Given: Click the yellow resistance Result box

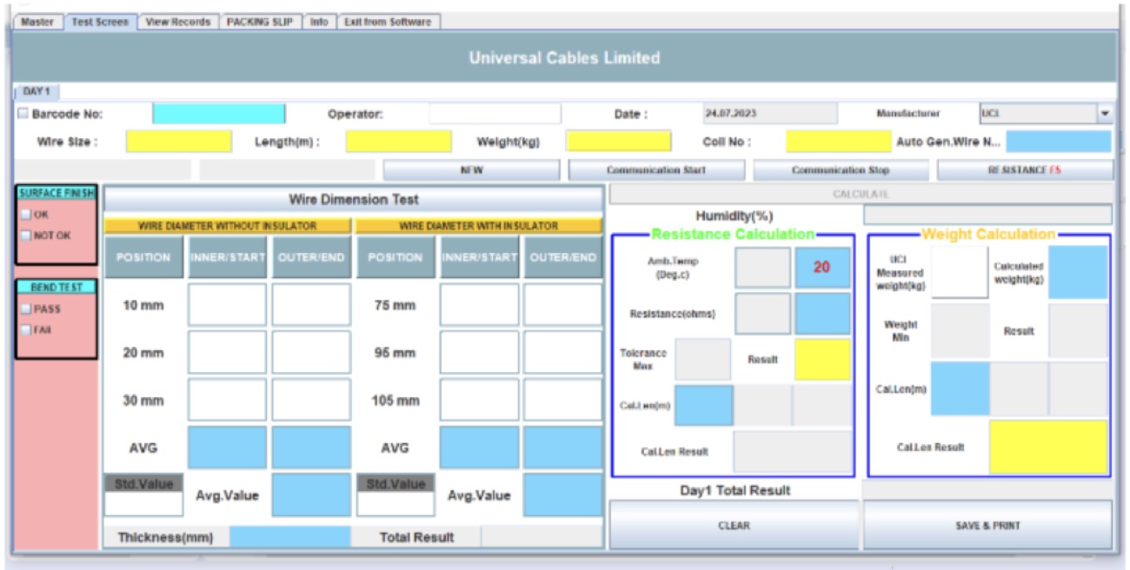Looking at the screenshot, I should pos(822,360).
